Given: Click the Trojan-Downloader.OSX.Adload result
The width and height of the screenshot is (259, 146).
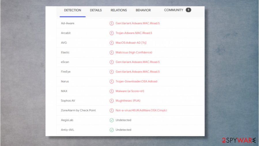Looking at the screenshot, I should (x=137, y=81).
